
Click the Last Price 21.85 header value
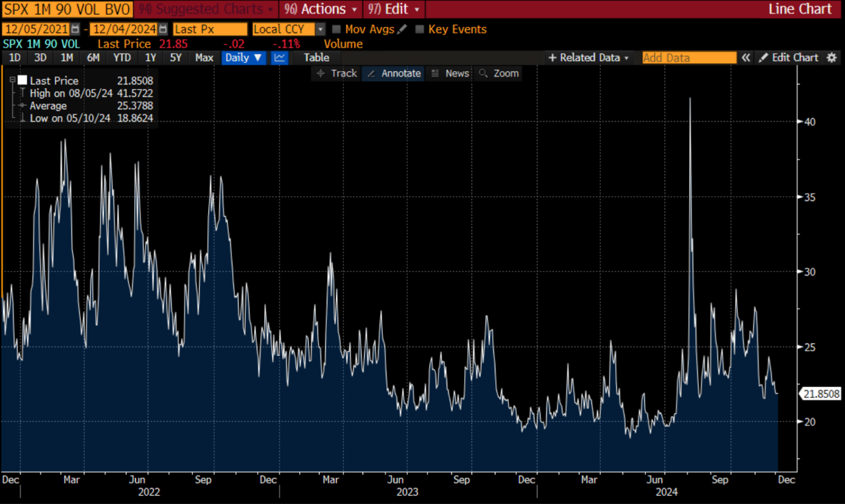tap(173, 44)
